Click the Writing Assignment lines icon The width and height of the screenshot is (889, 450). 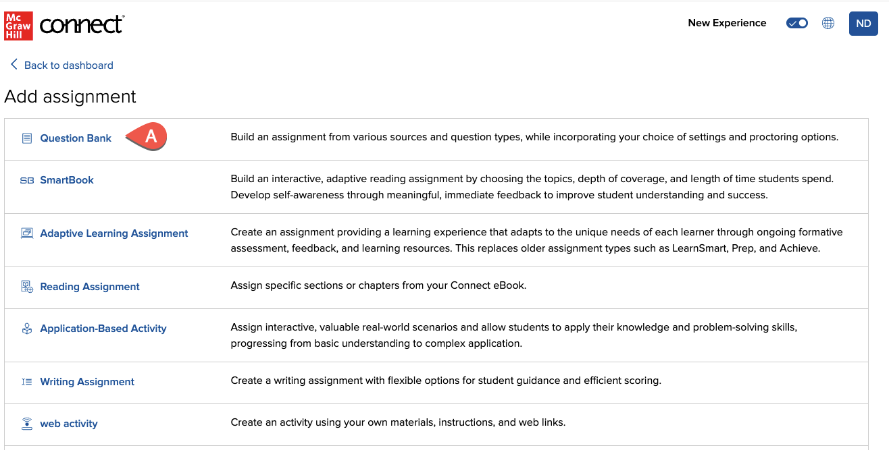27,382
